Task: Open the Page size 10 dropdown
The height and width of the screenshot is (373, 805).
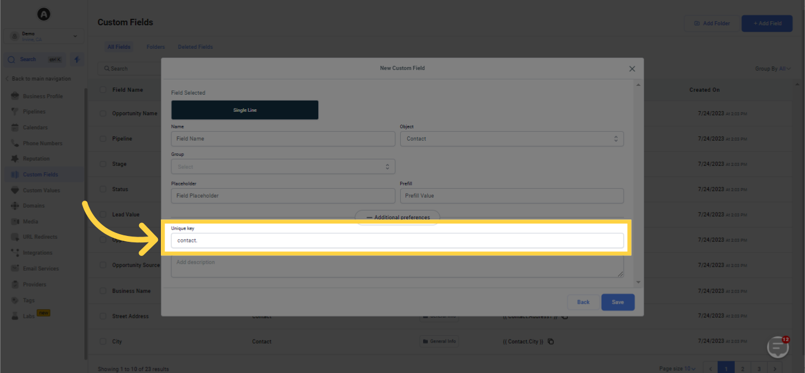Action: pos(677,369)
